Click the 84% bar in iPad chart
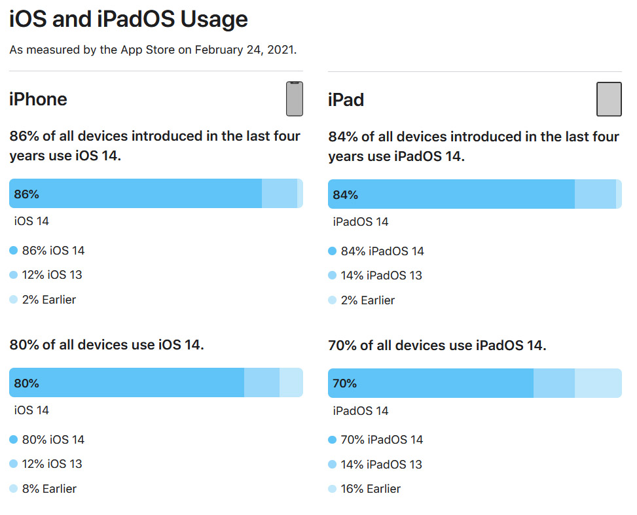 [451, 194]
